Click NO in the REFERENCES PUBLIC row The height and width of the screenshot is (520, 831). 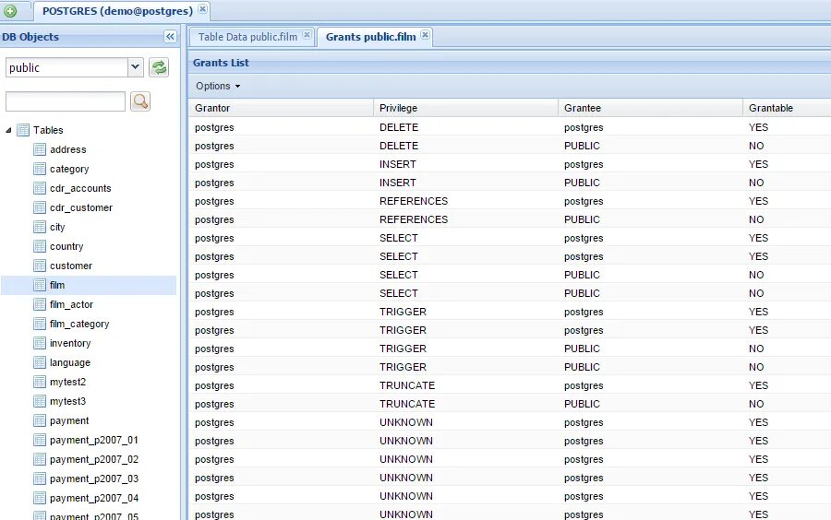(756, 219)
